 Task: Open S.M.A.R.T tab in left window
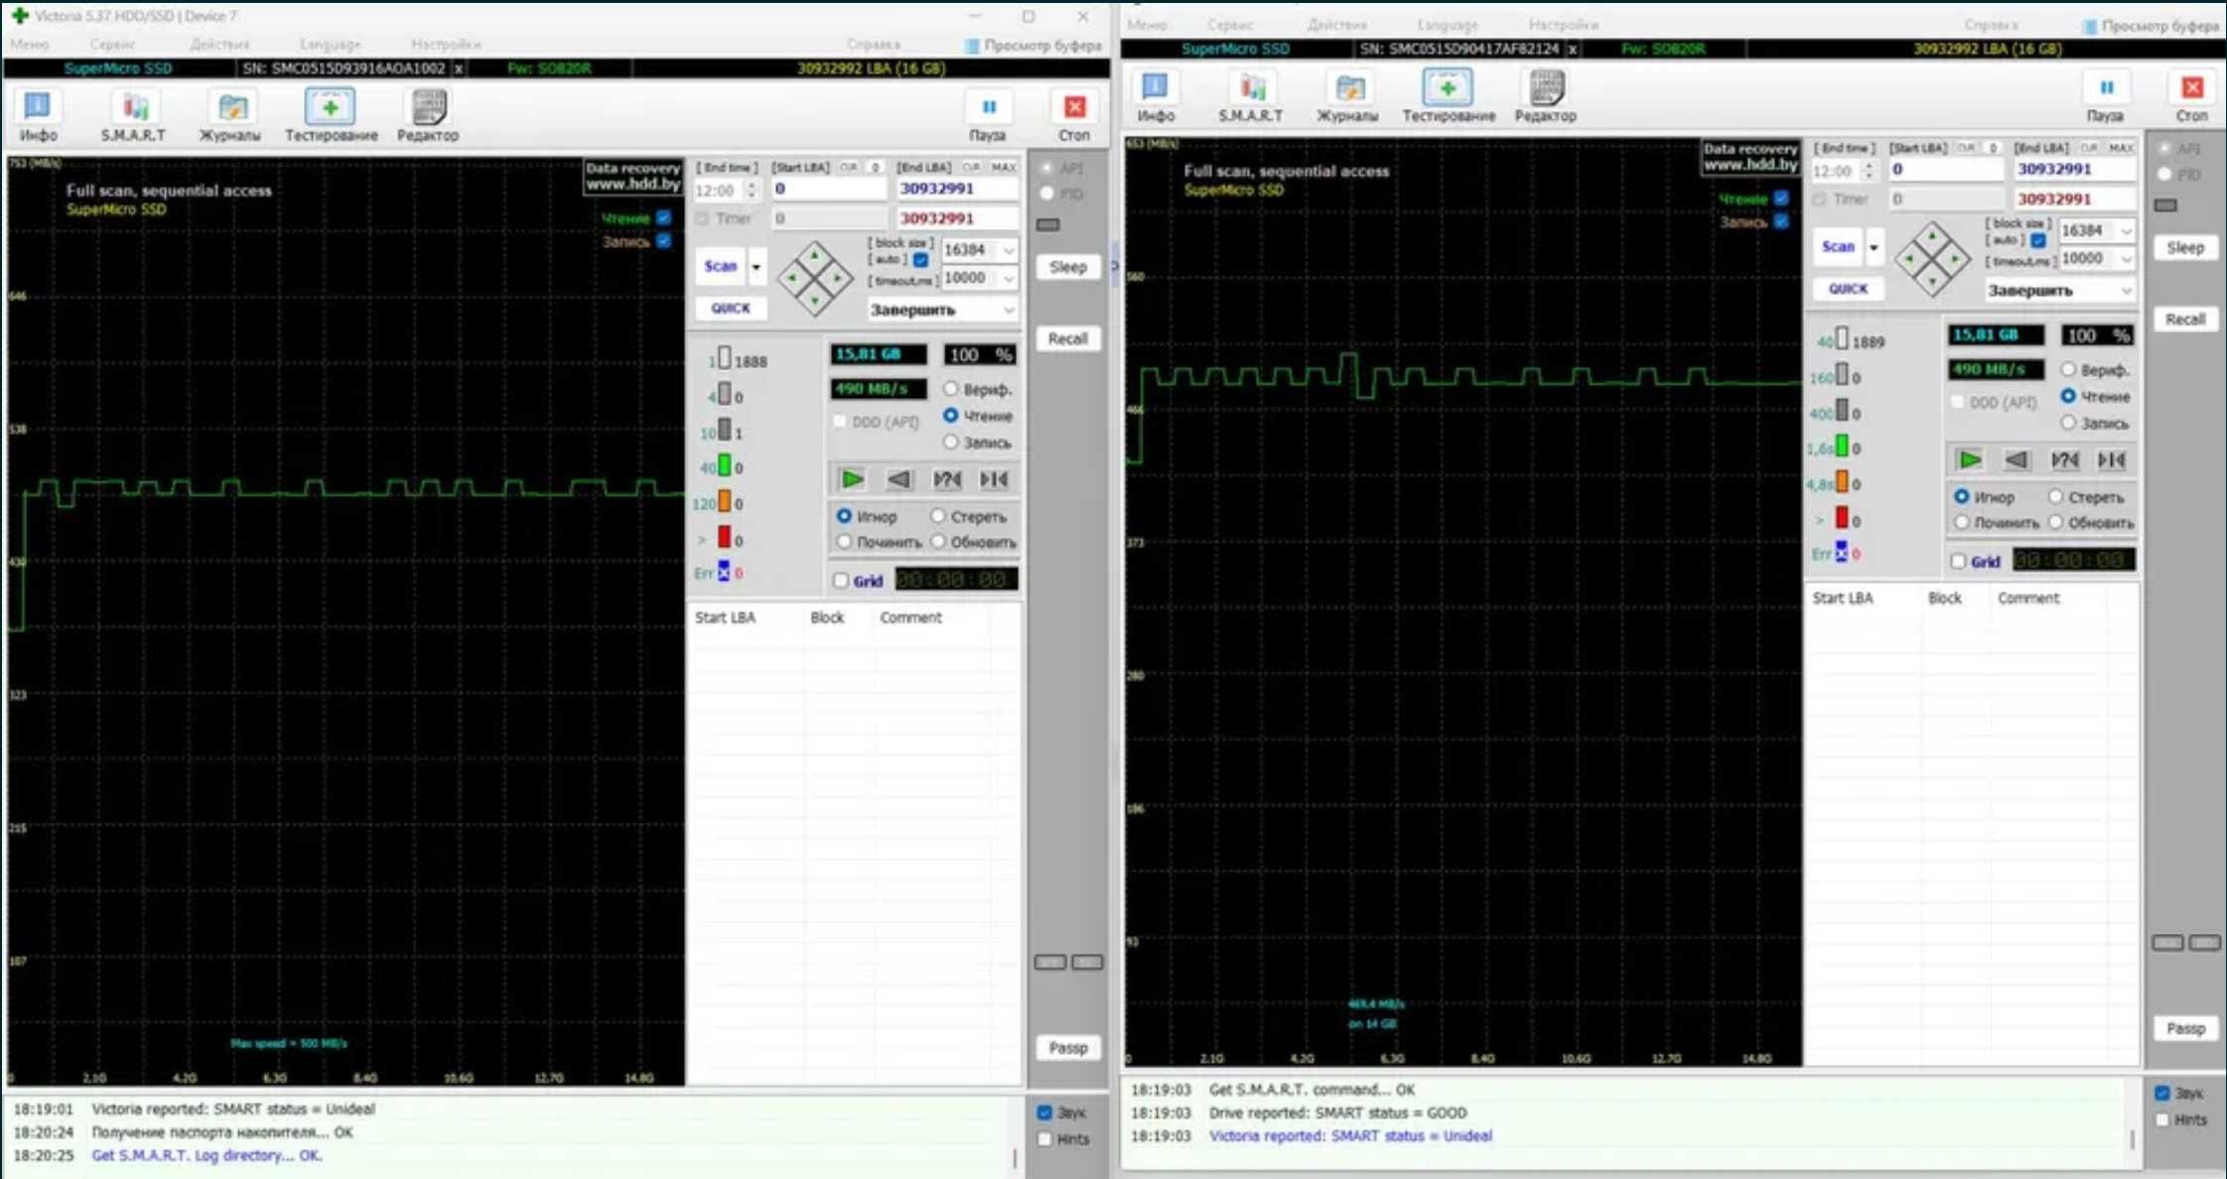tap(133, 116)
